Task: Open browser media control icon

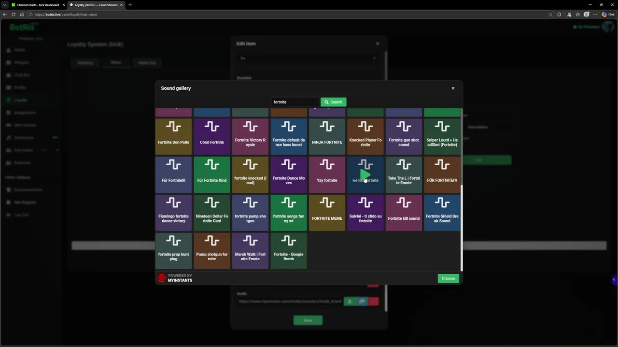Action: pos(569,14)
